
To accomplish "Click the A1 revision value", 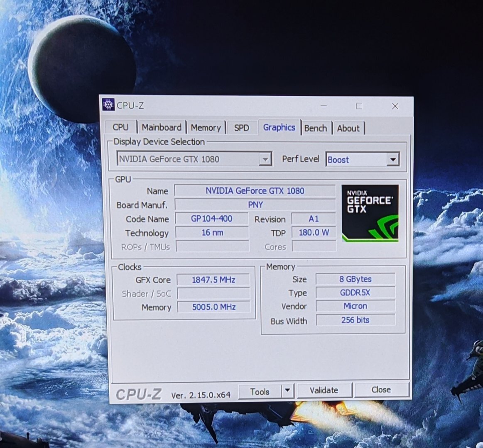I will 314,219.
